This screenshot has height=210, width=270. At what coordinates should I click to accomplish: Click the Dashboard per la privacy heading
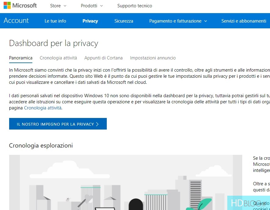click(54, 43)
